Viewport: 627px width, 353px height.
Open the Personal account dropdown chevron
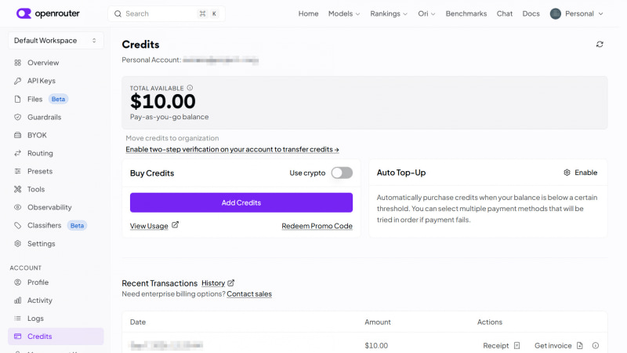coord(600,13)
